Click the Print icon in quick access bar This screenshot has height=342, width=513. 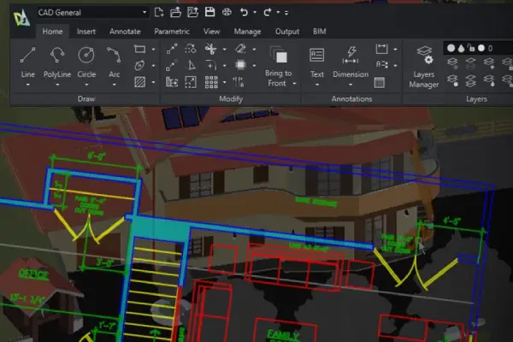tap(226, 13)
